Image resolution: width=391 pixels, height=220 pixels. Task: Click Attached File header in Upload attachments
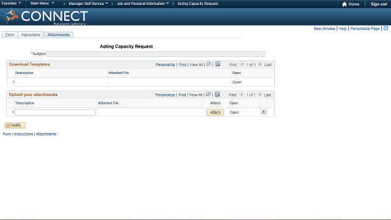108,103
